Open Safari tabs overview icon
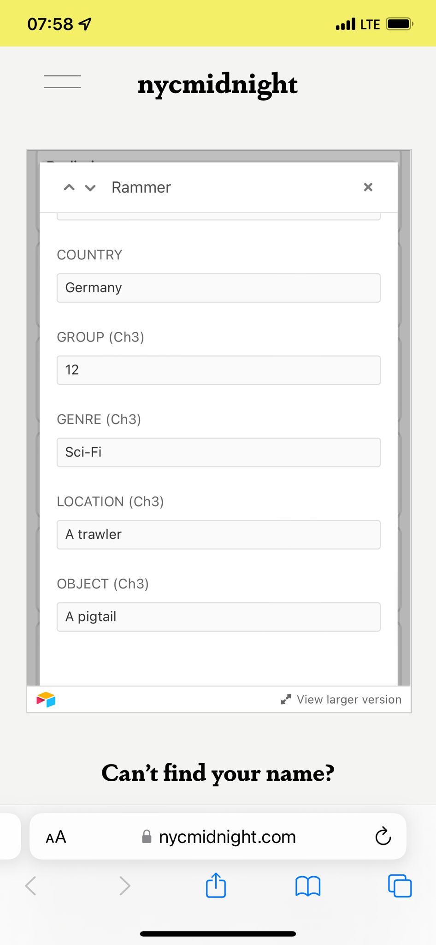436x945 pixels. 400,885
